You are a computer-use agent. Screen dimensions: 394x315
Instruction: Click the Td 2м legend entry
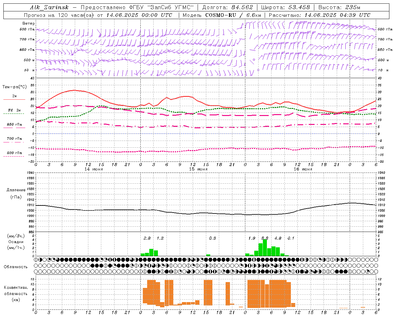coord(14,110)
